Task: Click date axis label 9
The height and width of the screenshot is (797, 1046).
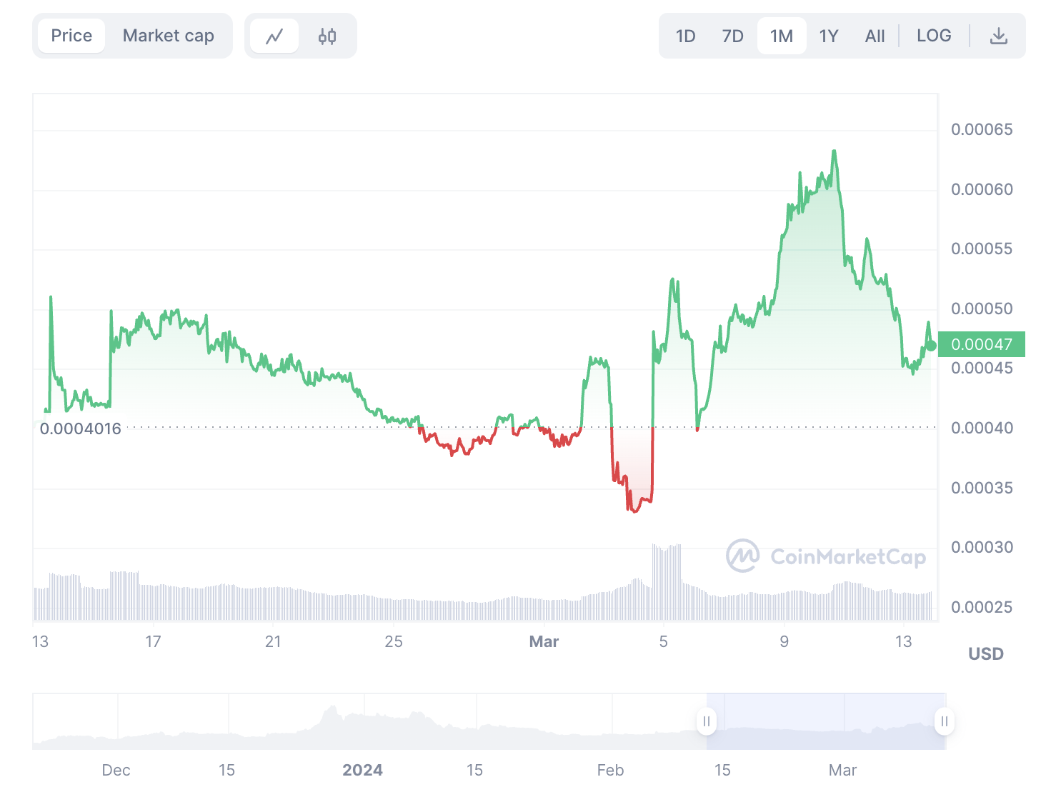Action: coord(784,641)
